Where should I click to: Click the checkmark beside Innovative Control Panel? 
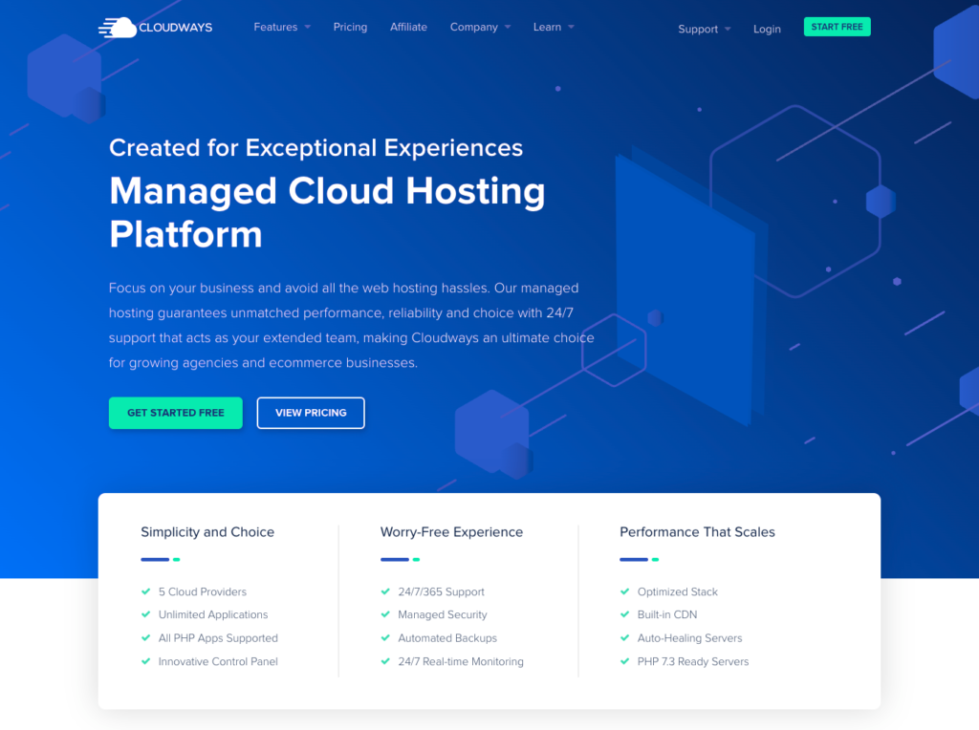coord(145,661)
